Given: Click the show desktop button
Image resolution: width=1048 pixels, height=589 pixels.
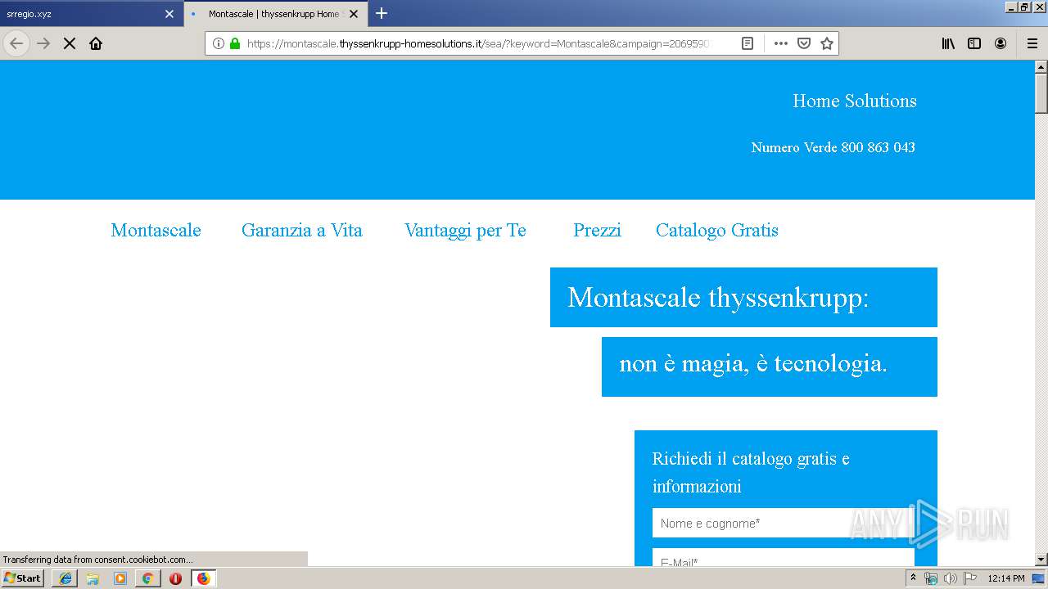Looking at the screenshot, I should click(1039, 578).
